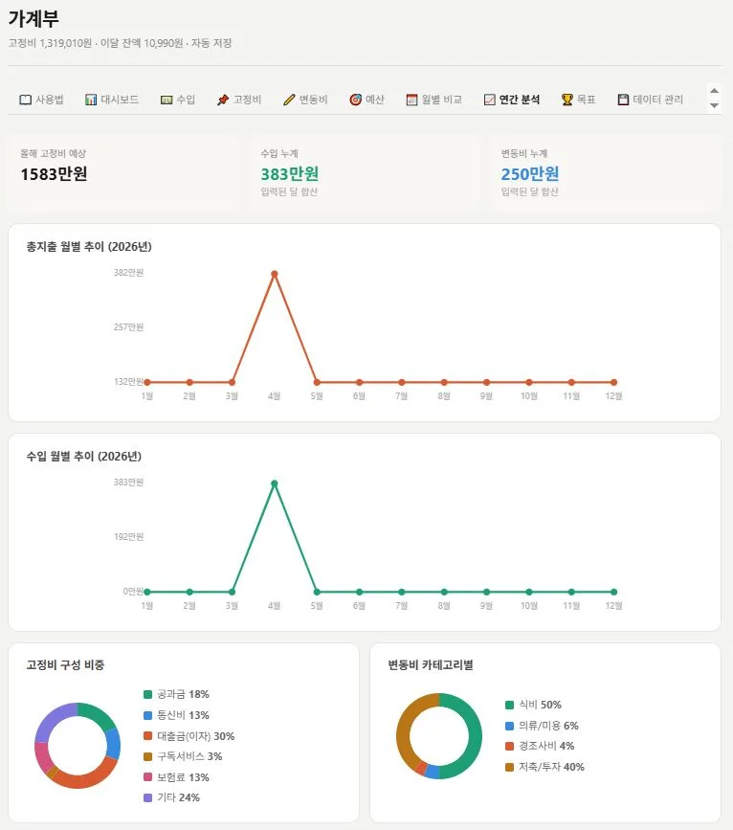Screen dimensions: 733x830
Task: Switch to the 대시보드 tab
Action: point(112,100)
